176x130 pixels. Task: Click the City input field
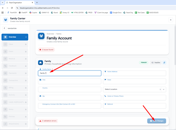click(70, 81)
